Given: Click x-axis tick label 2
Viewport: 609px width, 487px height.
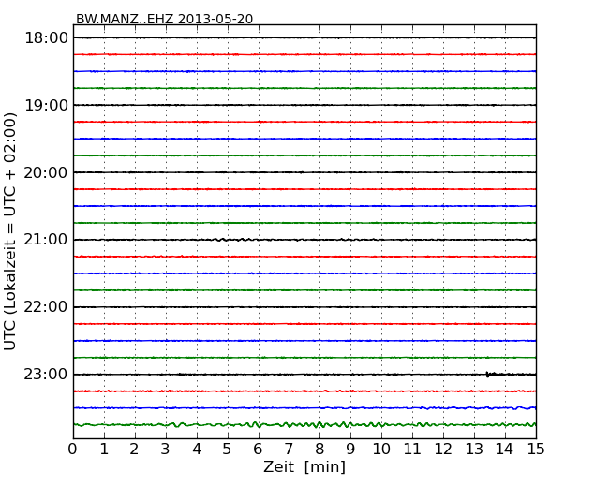Looking at the screenshot, I should pyautogui.click(x=135, y=450).
